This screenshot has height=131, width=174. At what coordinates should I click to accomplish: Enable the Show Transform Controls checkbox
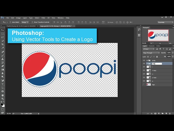pos(32,22)
